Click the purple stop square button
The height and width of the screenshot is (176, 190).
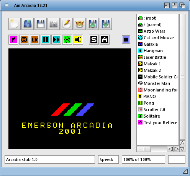tap(126, 40)
